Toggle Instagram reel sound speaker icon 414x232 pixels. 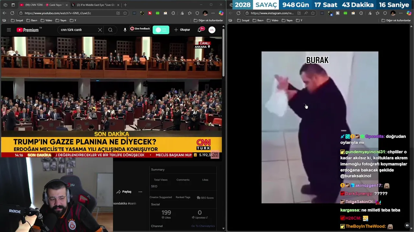(407, 226)
